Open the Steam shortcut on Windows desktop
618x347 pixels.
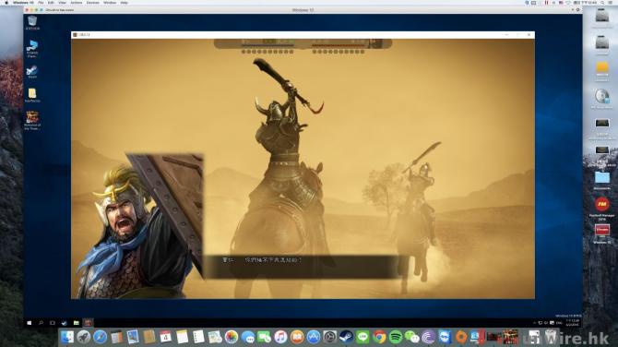click(x=32, y=72)
